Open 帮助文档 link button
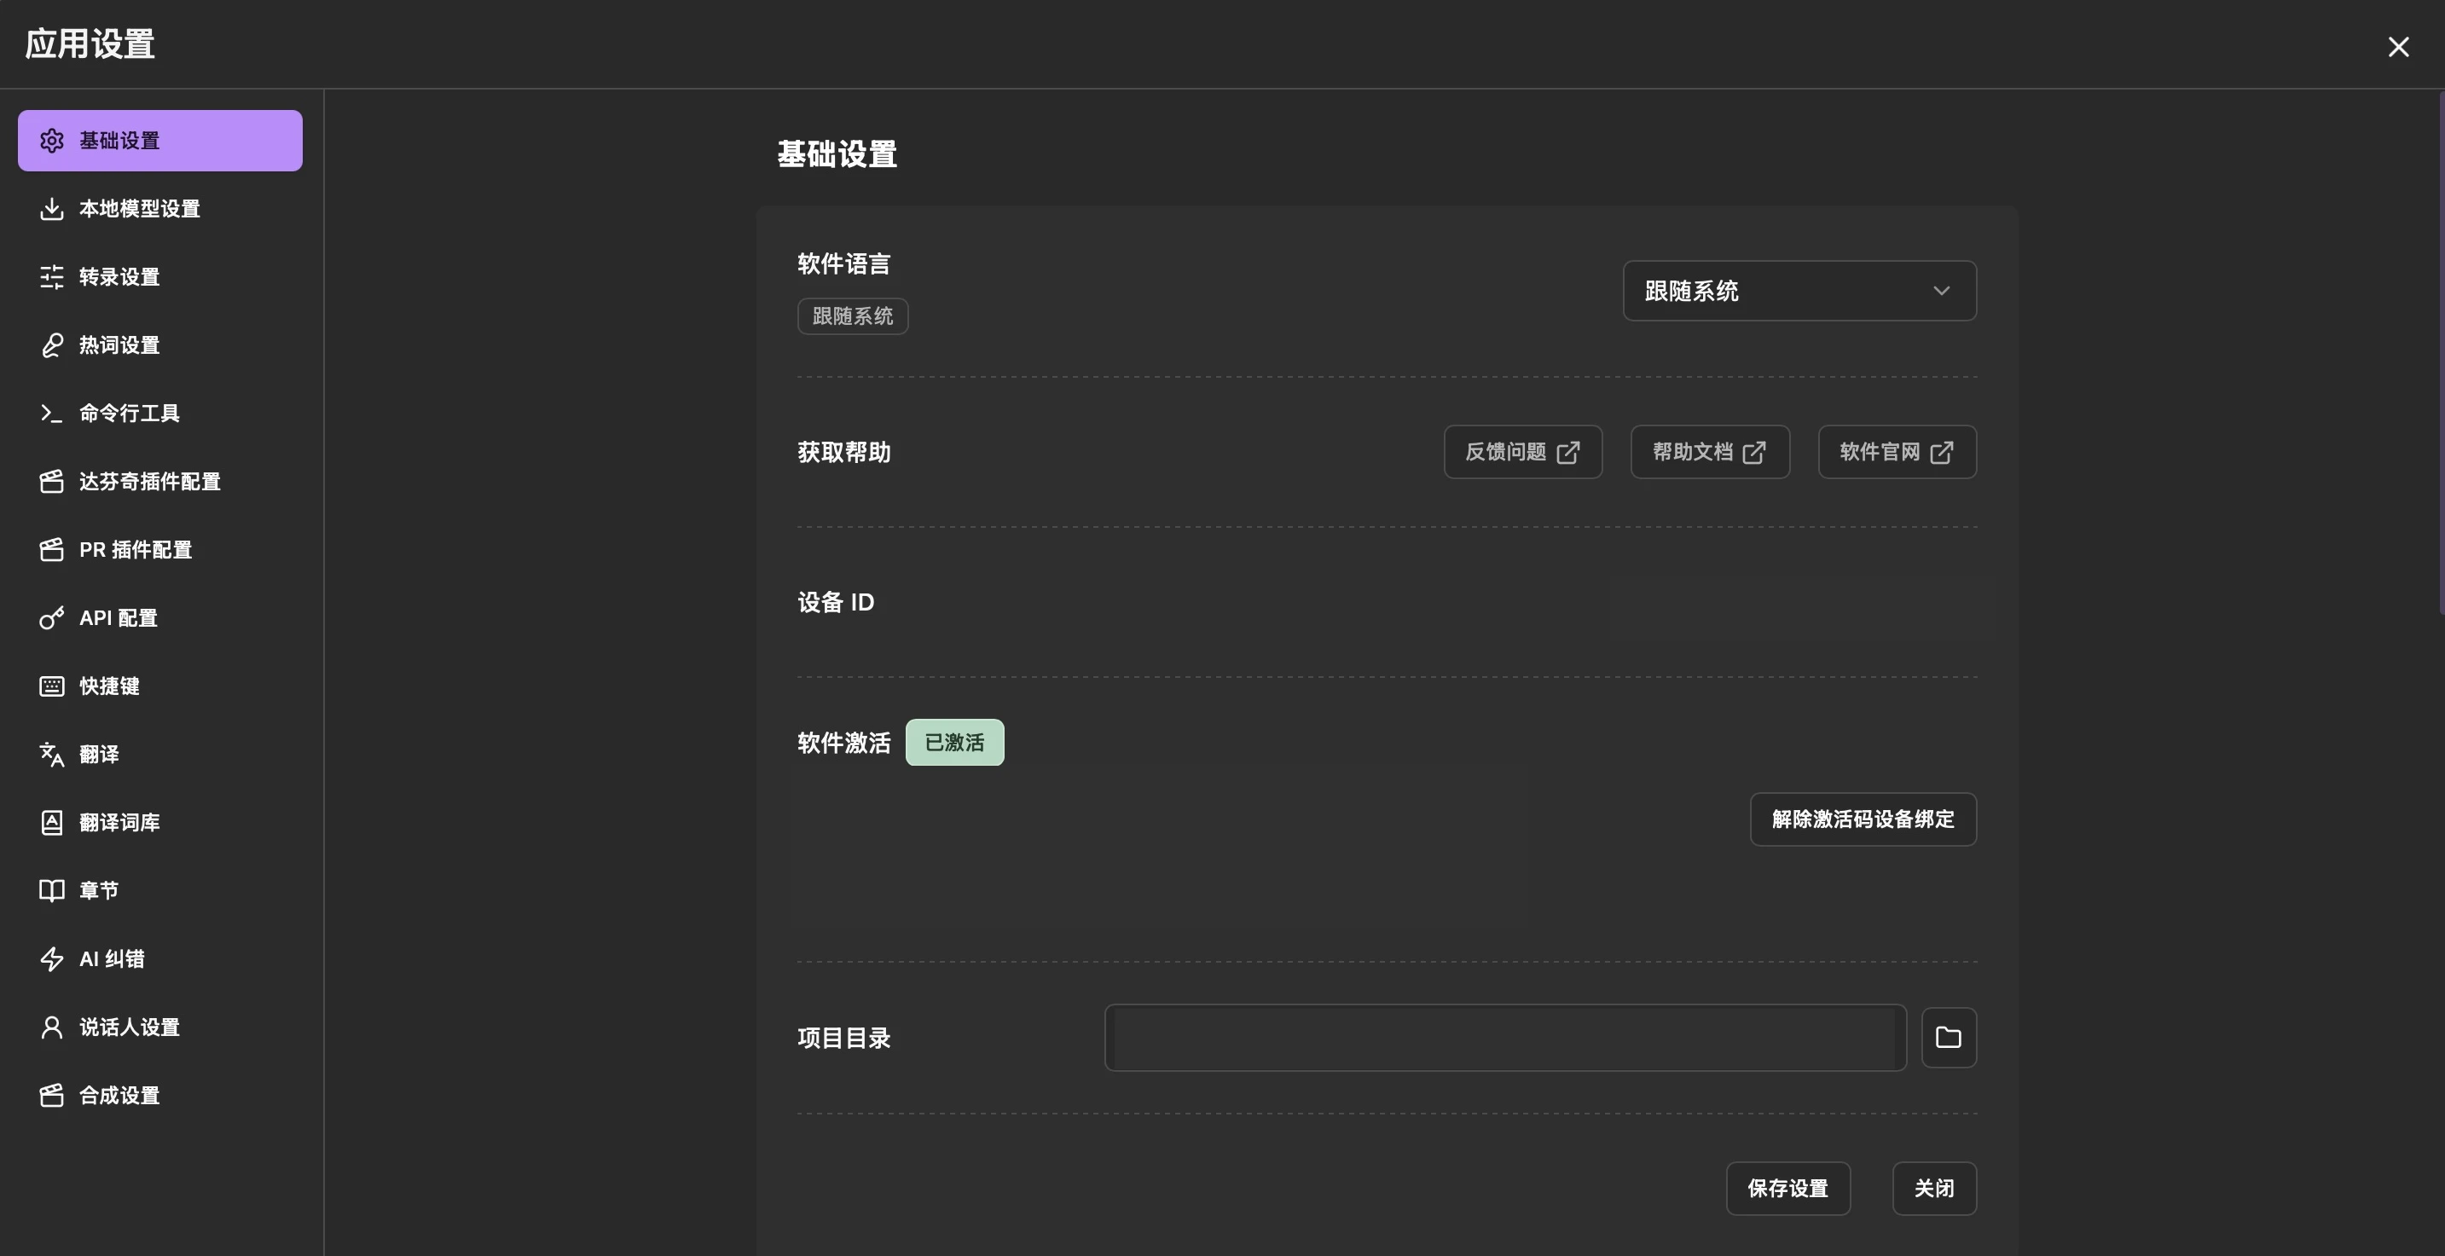This screenshot has width=2445, height=1256. click(x=1711, y=452)
